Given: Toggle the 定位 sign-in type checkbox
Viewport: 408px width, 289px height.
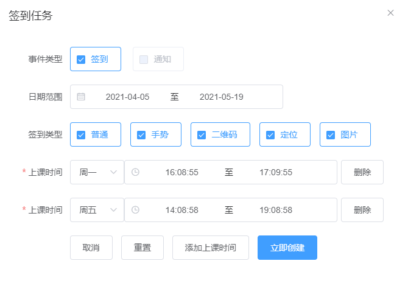Looking at the screenshot, I should pyautogui.click(x=270, y=135).
